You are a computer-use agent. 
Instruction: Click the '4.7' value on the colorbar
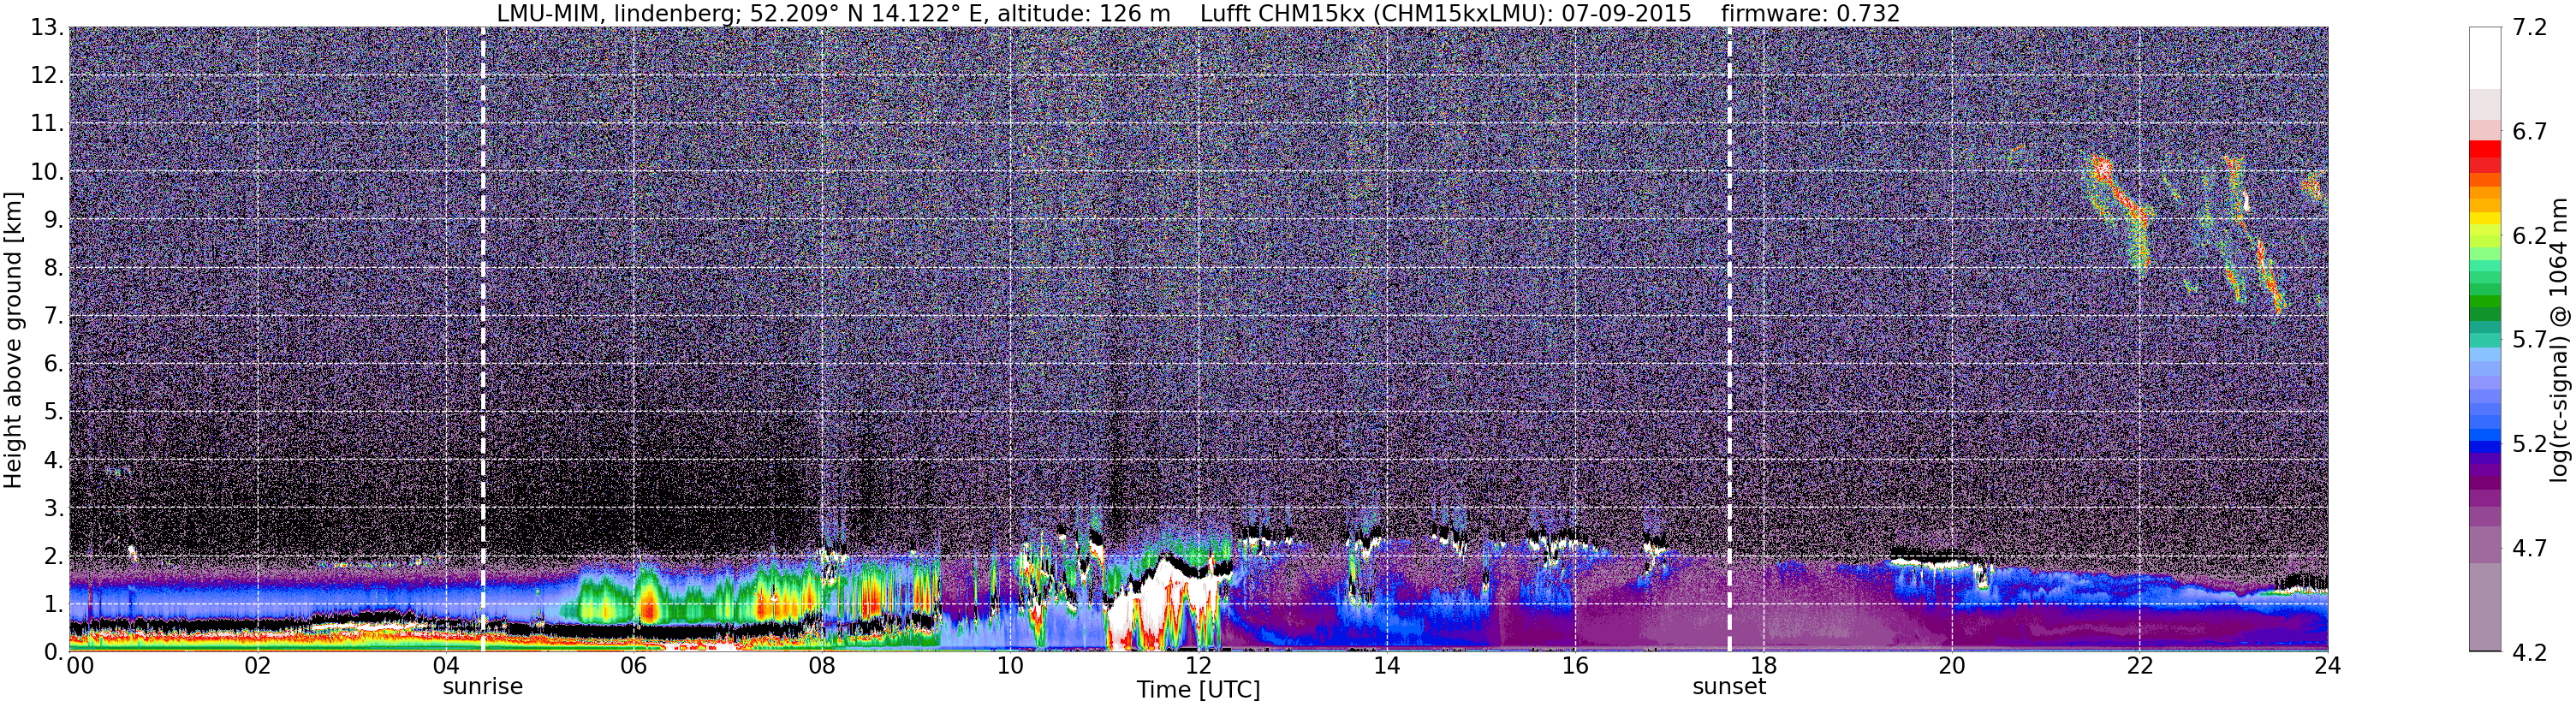2530,548
